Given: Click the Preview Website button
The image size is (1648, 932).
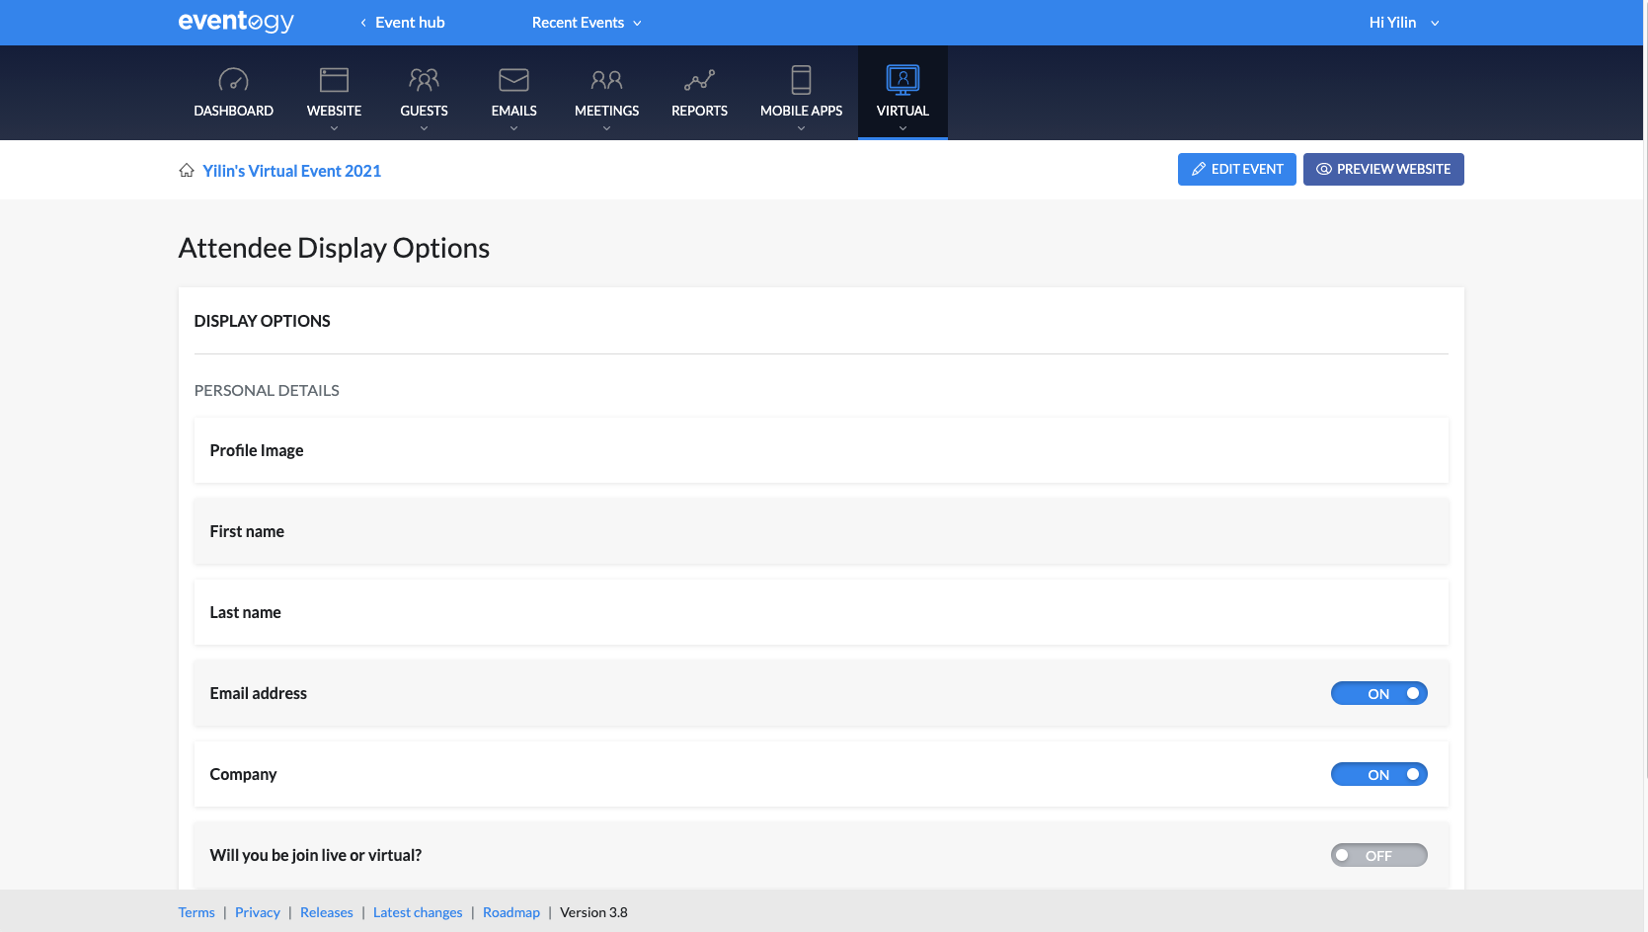Looking at the screenshot, I should point(1383,169).
